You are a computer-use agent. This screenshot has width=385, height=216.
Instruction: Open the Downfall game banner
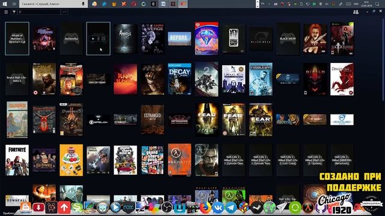[17, 200]
